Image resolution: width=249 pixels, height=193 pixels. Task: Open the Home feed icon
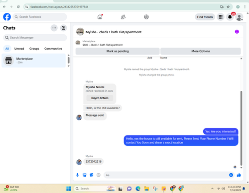point(100,17)
